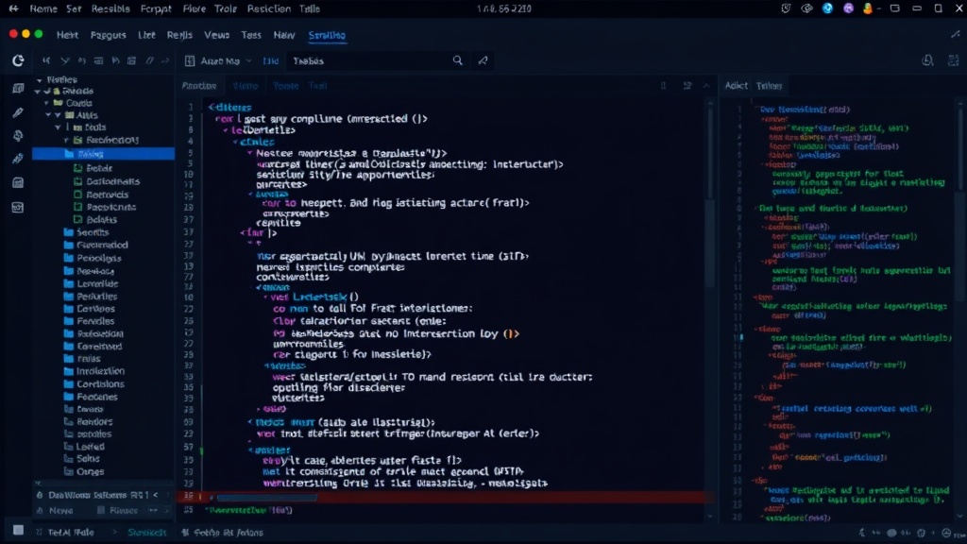Click the shield icon in the top system bar
This screenshot has width=967, height=544.
tap(786, 8)
